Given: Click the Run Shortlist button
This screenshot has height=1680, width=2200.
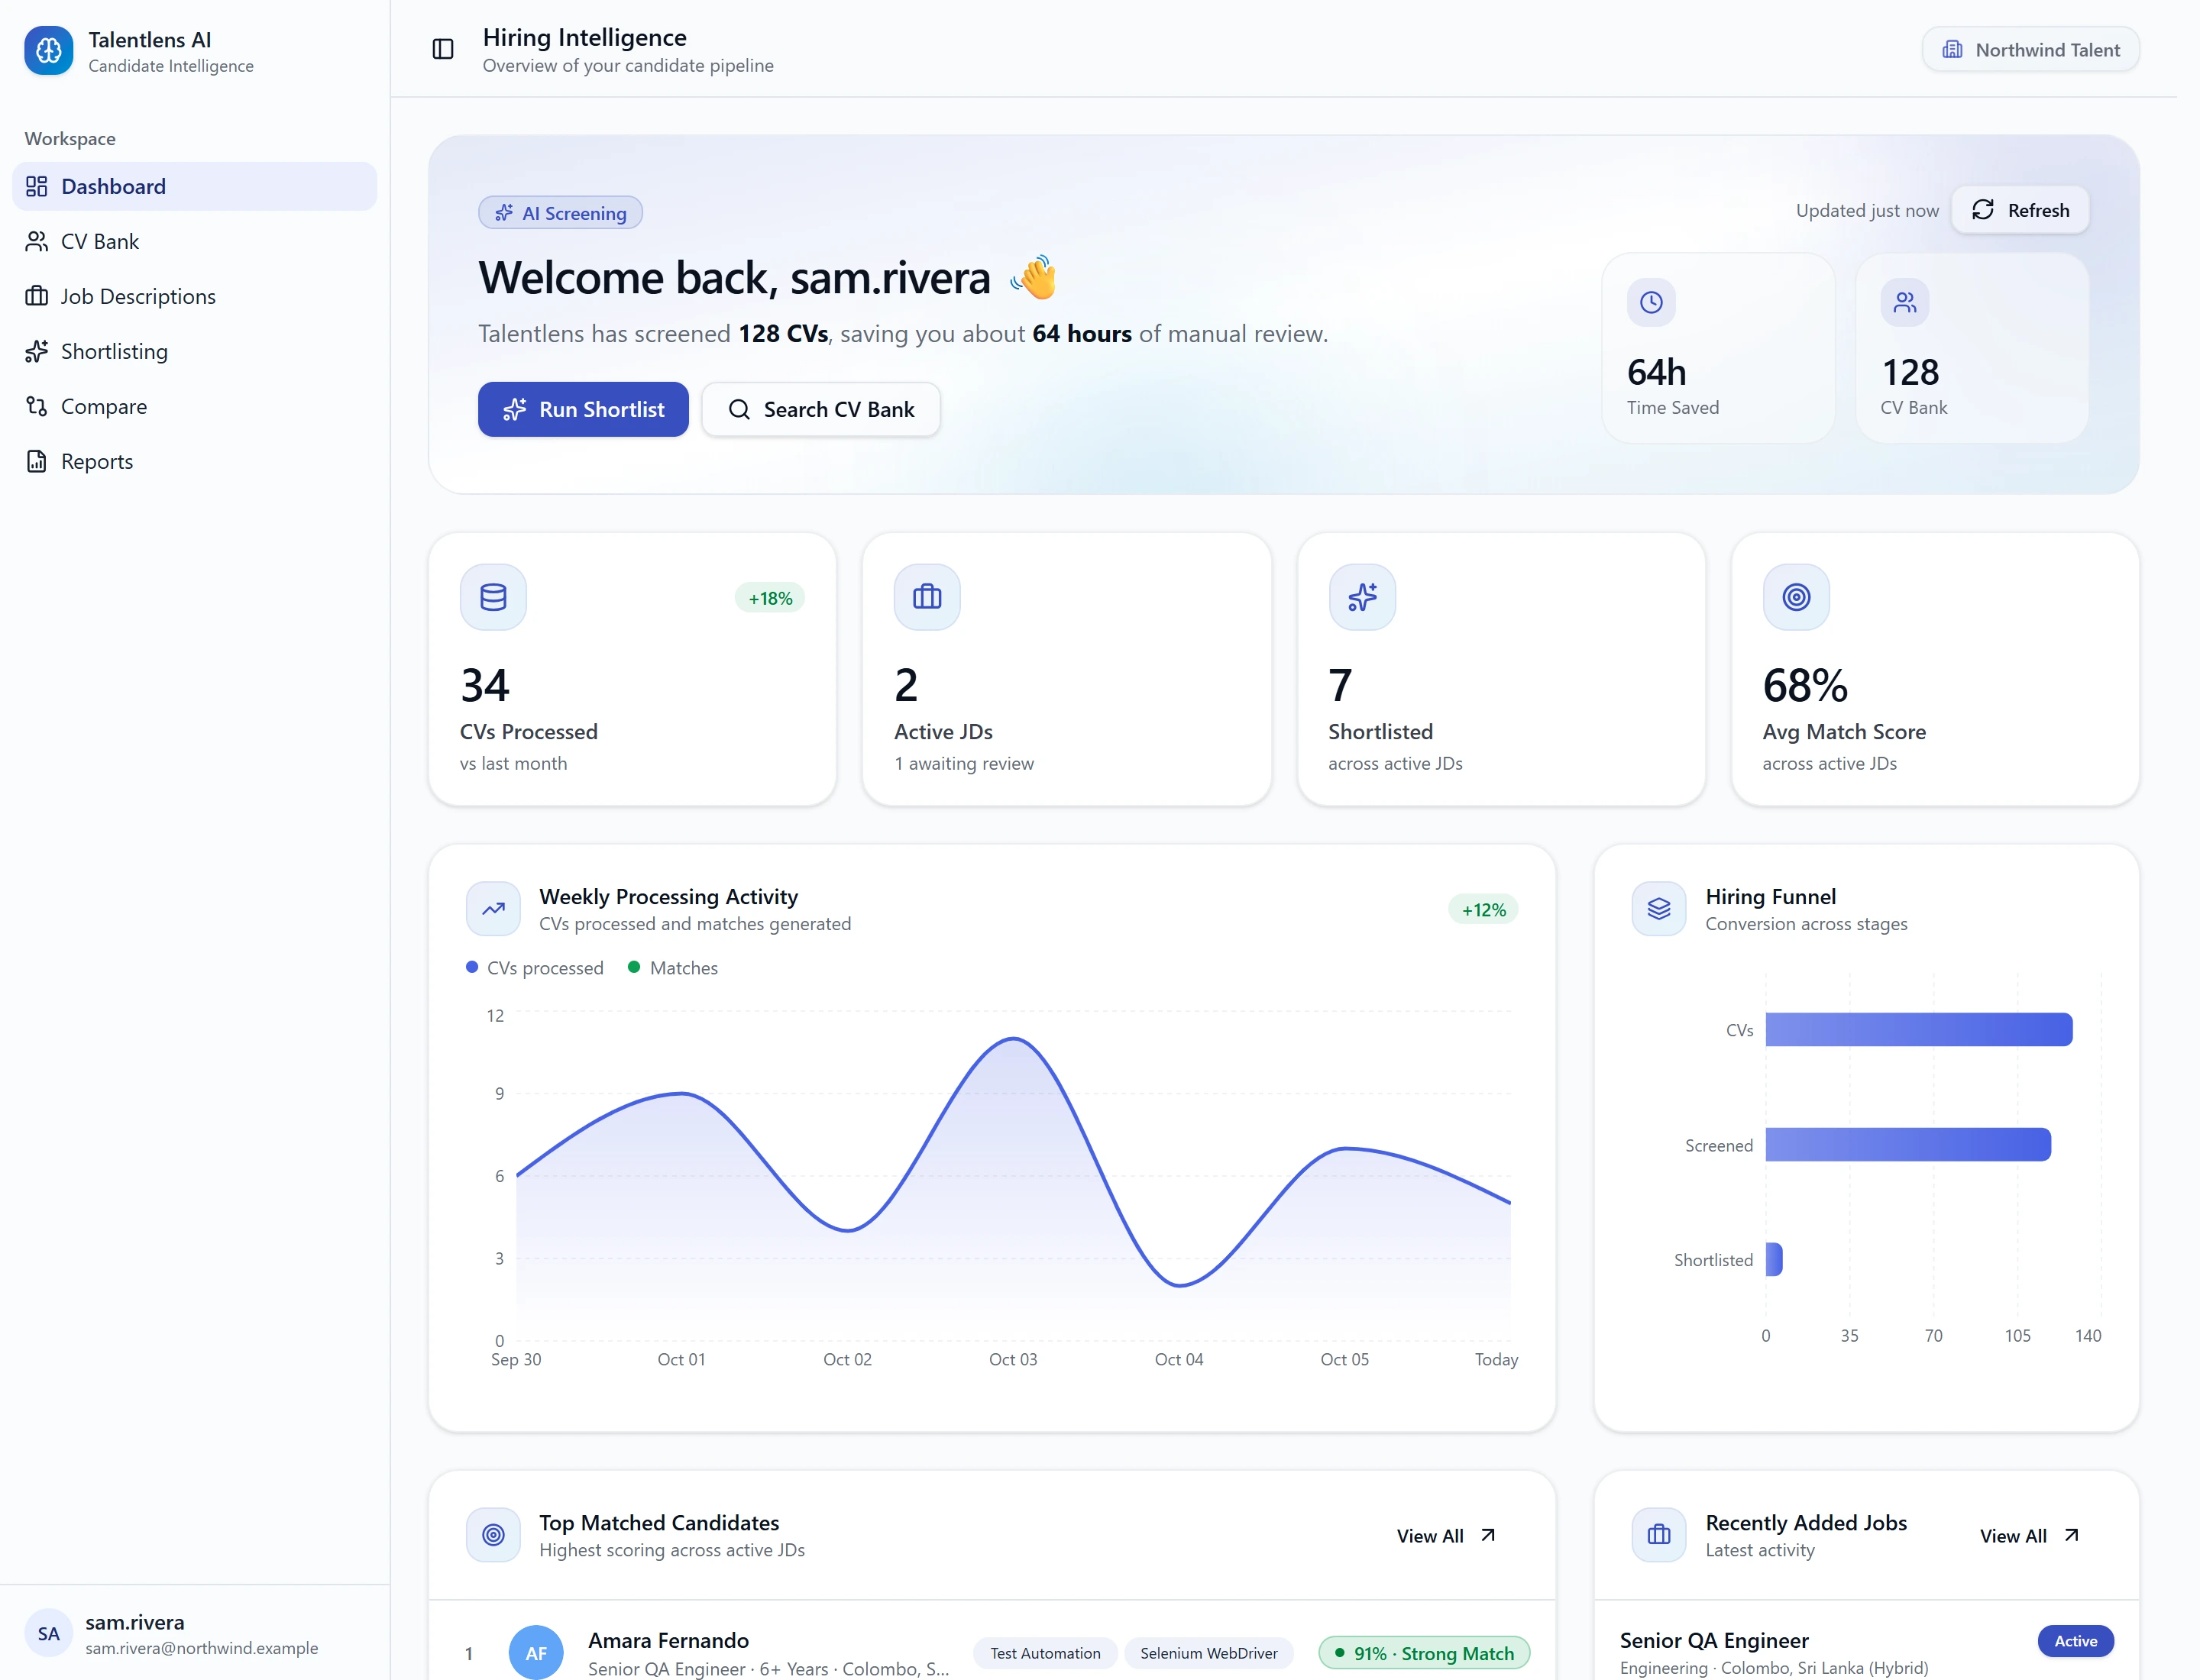Looking at the screenshot, I should click(x=584, y=409).
